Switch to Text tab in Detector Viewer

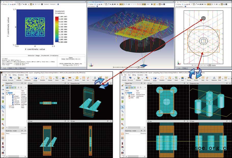(16, 68)
